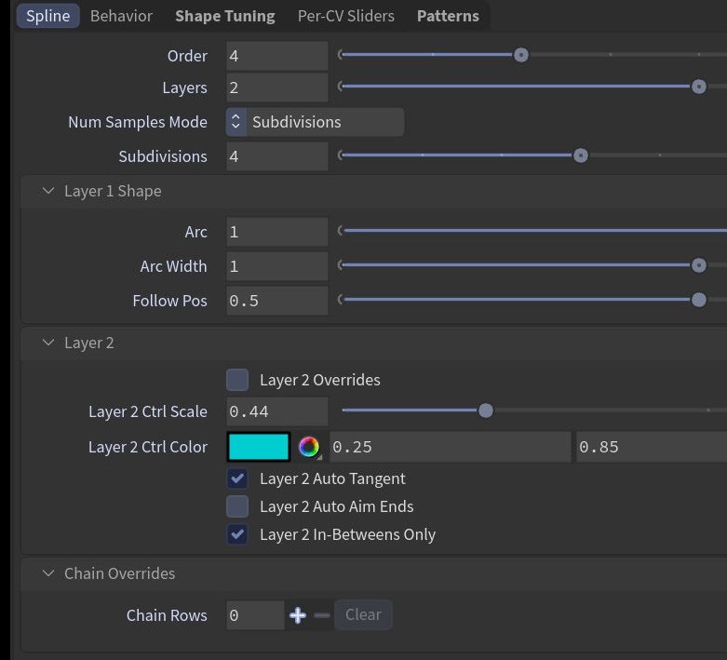Click the Arc parameter label

pyautogui.click(x=195, y=232)
